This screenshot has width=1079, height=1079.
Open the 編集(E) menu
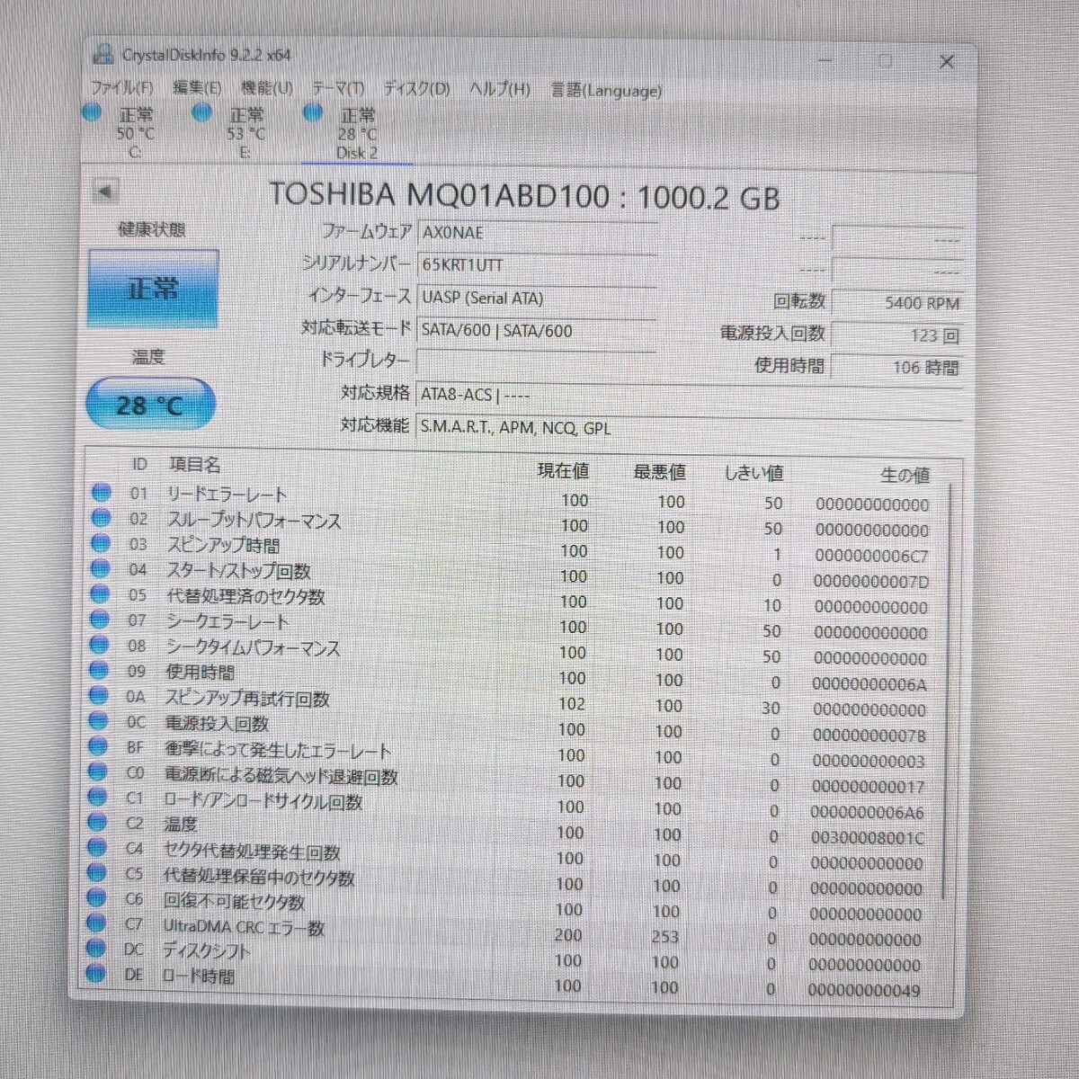pyautogui.click(x=197, y=88)
